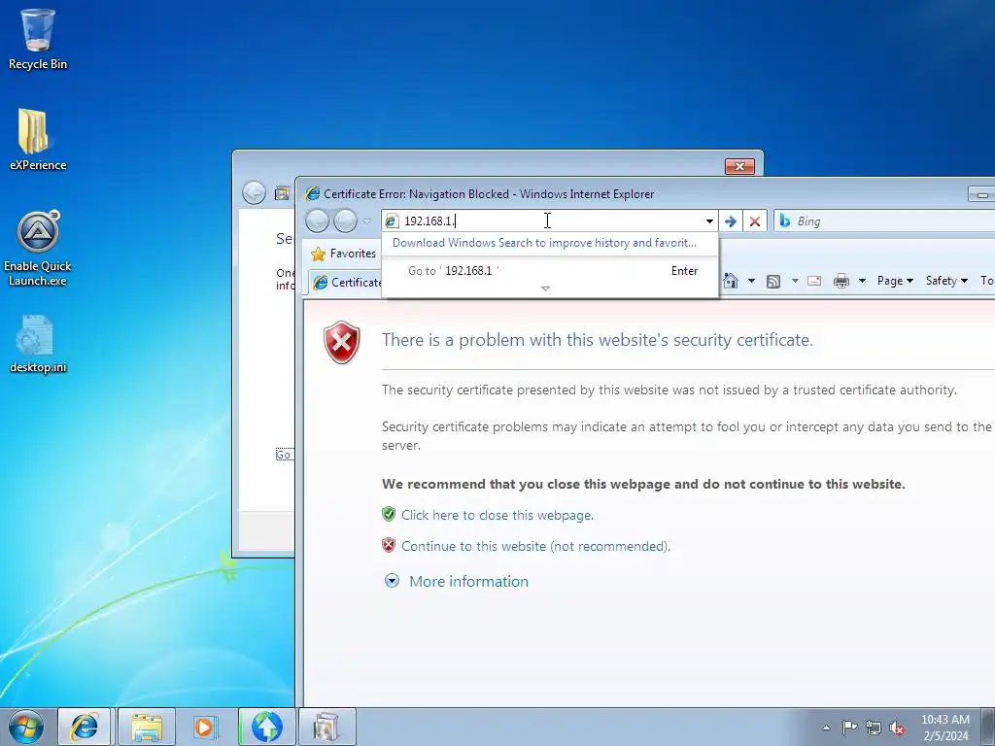Viewport: 995px width, 746px height.
Task: Click the Go link in background window
Action: 284,455
